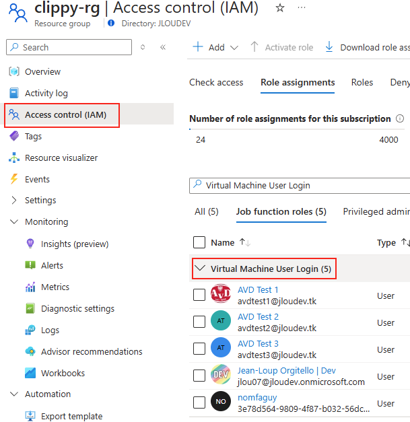Image resolution: width=410 pixels, height=422 pixels.
Task: Click the Diagnostic settings icon
Action: [30, 308]
